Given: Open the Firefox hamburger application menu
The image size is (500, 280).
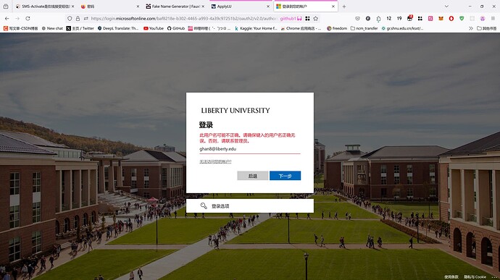Looking at the screenshot, I should pos(493,19).
